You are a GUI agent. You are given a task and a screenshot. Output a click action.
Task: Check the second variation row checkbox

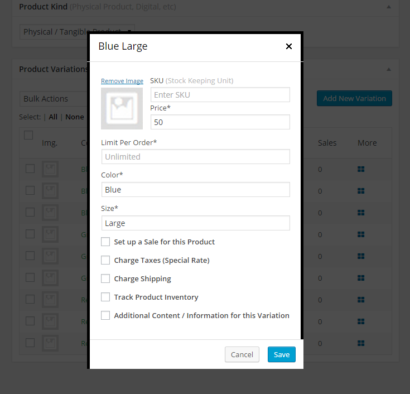point(30,190)
